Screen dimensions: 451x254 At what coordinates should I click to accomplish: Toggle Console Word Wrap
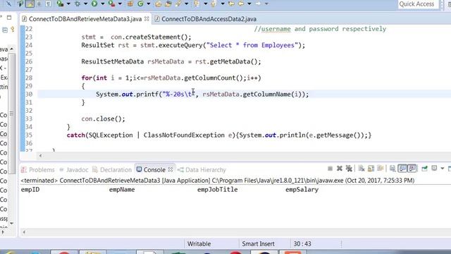(380, 169)
